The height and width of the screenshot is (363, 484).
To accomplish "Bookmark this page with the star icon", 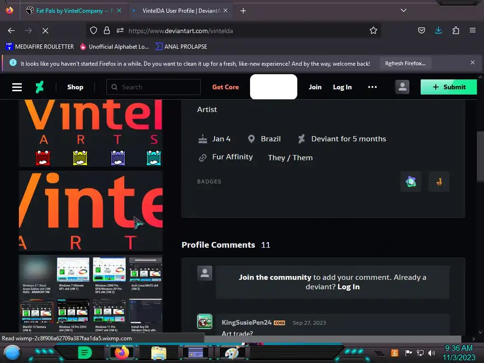I will [373, 31].
